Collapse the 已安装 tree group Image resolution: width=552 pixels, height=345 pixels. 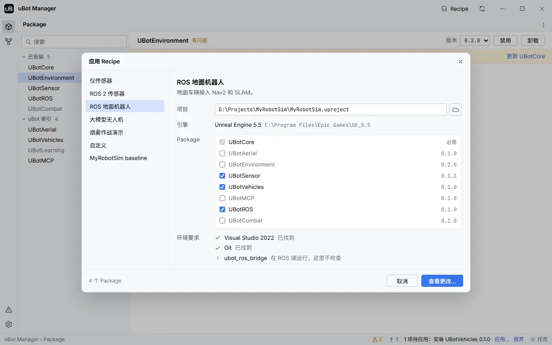pyautogui.click(x=24, y=57)
